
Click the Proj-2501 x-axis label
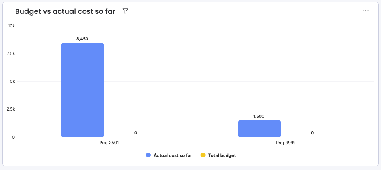(109, 142)
